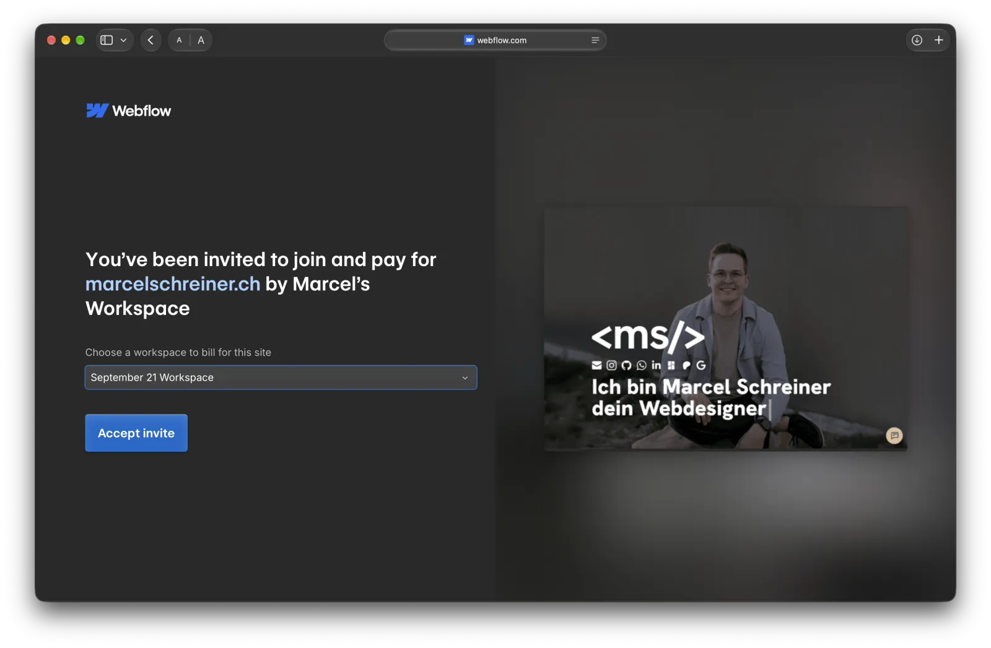Screen dimensions: 991x648
Task: Click the mail envelope icon in preview
Action: 596,365
